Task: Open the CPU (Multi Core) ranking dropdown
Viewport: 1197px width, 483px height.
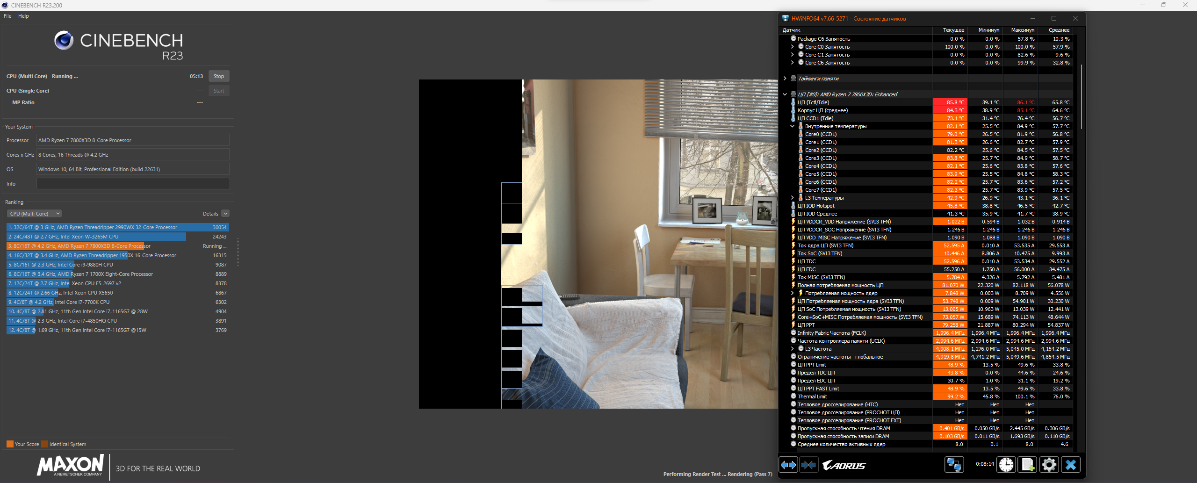Action: 35,214
